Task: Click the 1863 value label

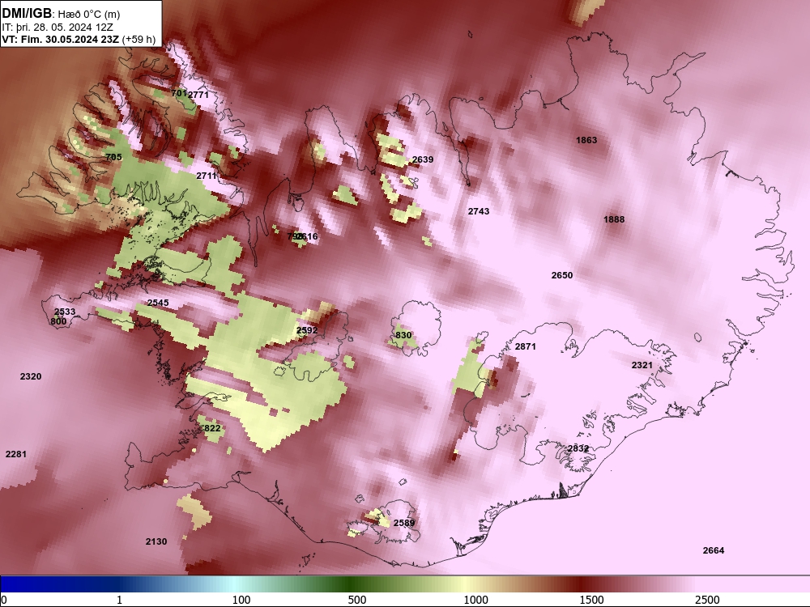Action: 586,140
